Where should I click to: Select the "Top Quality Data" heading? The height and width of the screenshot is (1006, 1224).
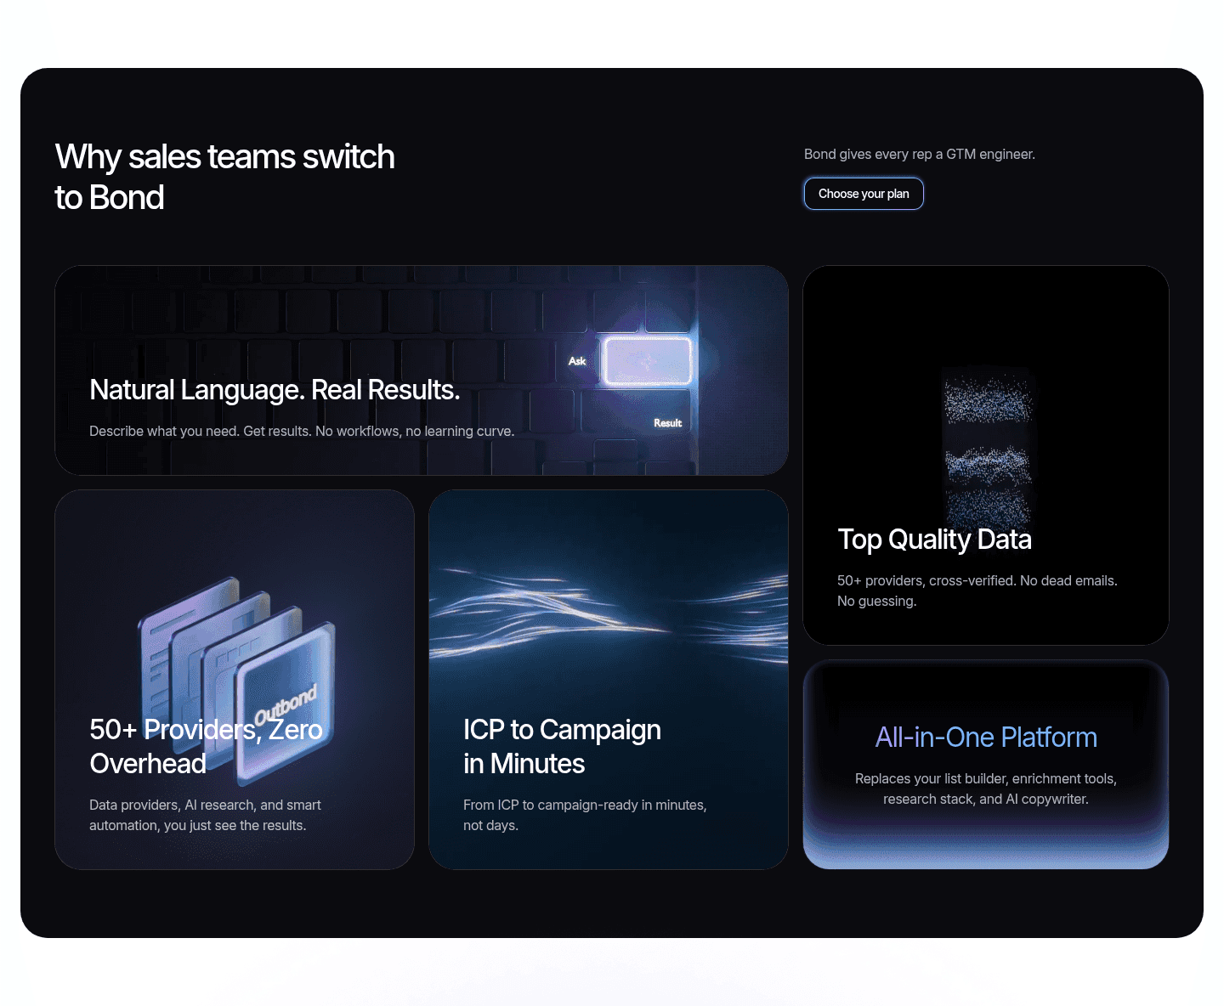pos(934,540)
